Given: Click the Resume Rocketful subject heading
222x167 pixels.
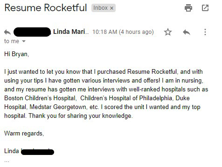Looking at the screenshot, I should pyautogui.click(x=46, y=8).
